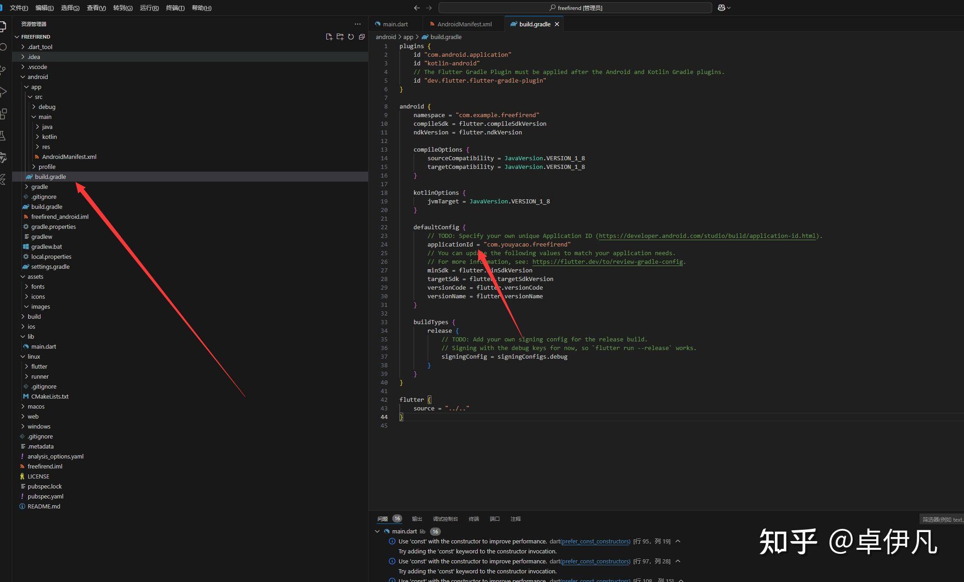
Task: Open prefer_const_constructors link for line 95 problem
Action: (595, 541)
